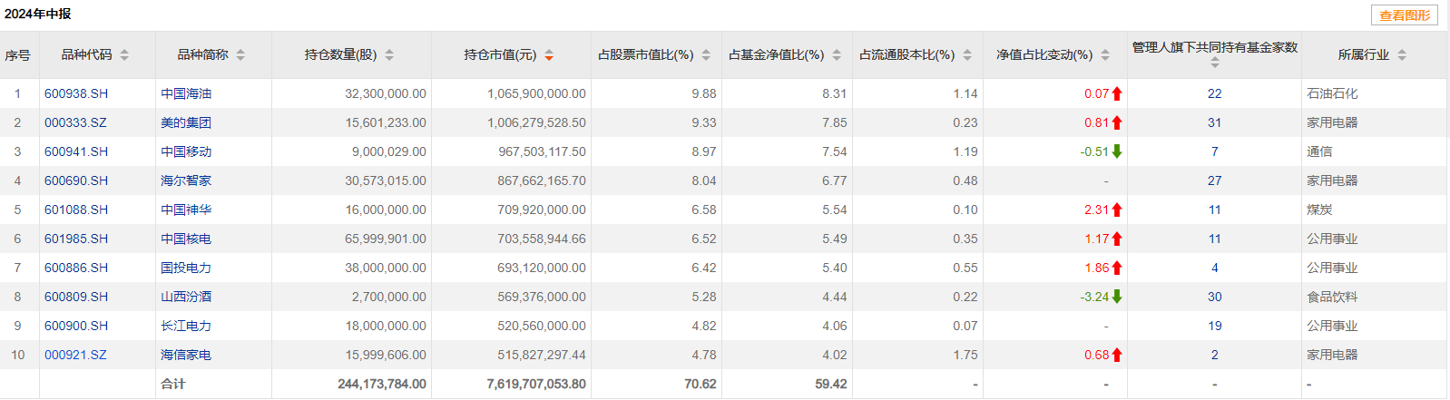Open stock code 000921.SZ link
Viewport: 1450px width, 400px height.
point(75,355)
